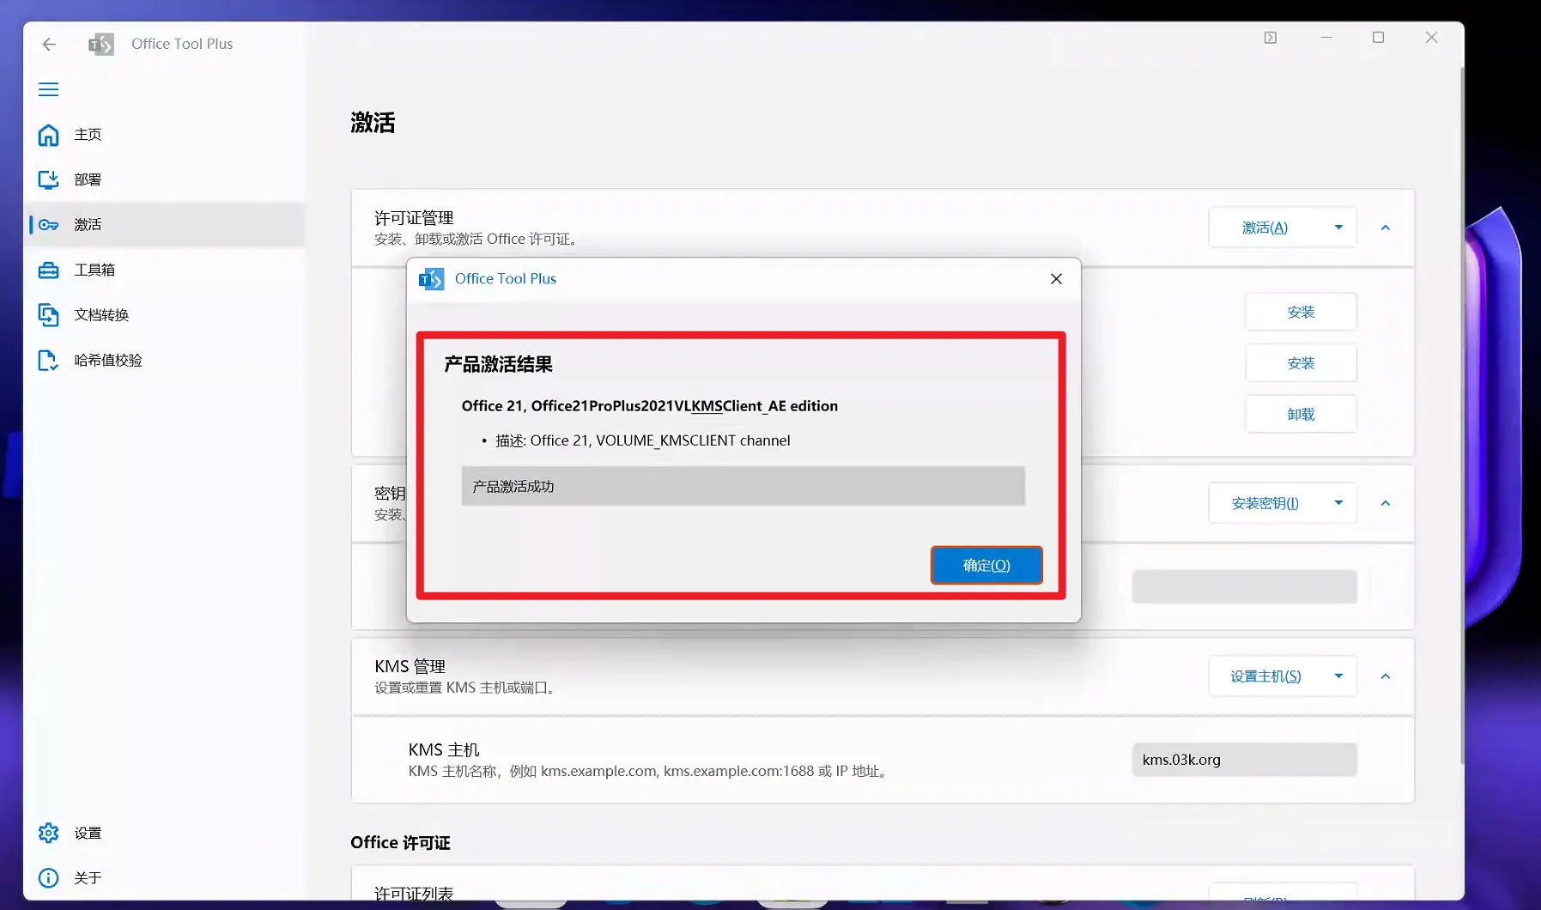Collapse the 密钥管理 section chevron
Image resolution: width=1541 pixels, height=910 pixels.
(1385, 503)
